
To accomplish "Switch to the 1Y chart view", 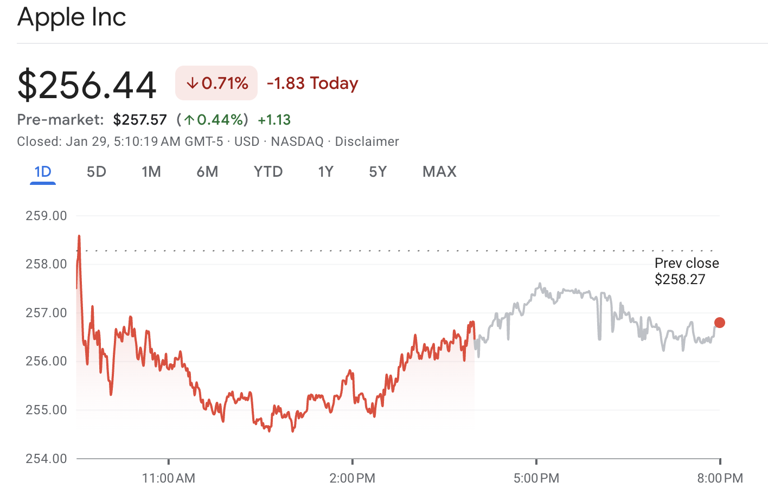I will coord(325,171).
